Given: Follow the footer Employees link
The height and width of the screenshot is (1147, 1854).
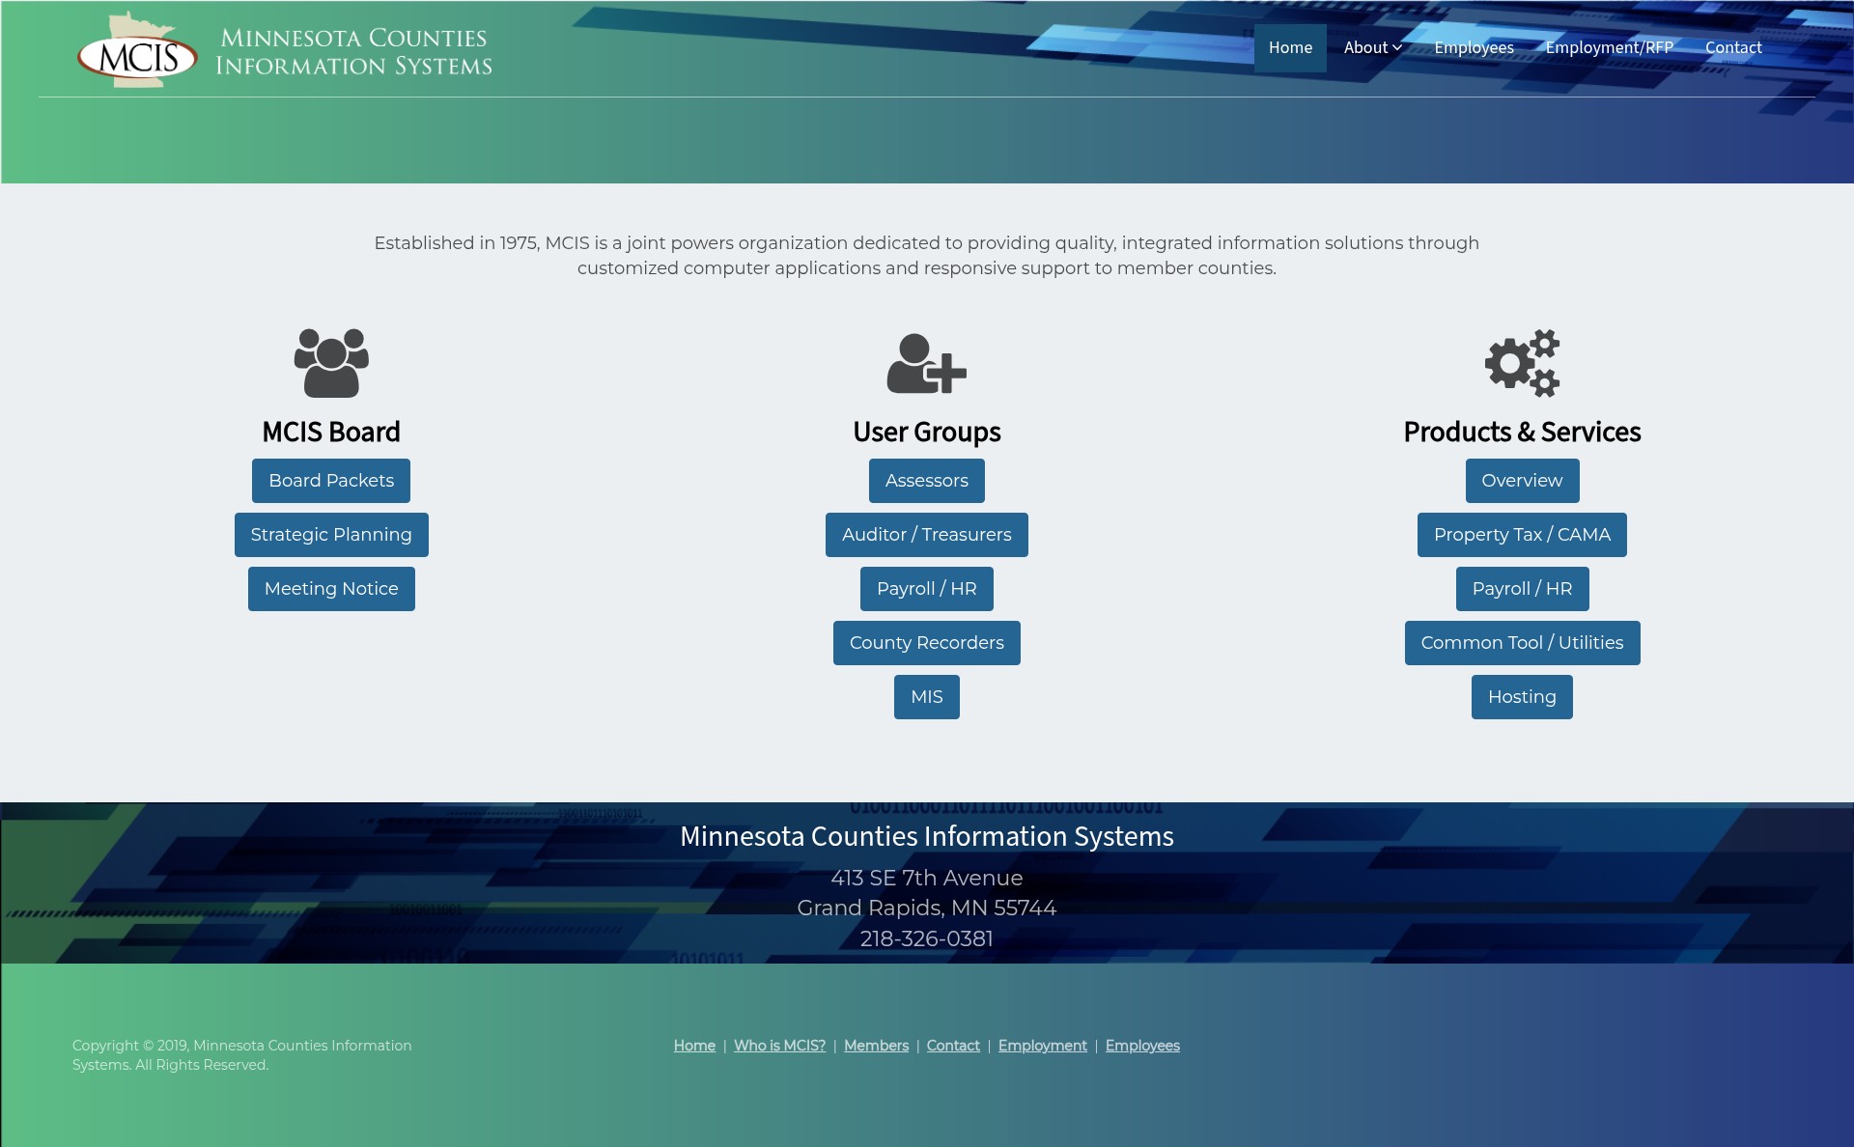Looking at the screenshot, I should tap(1142, 1046).
